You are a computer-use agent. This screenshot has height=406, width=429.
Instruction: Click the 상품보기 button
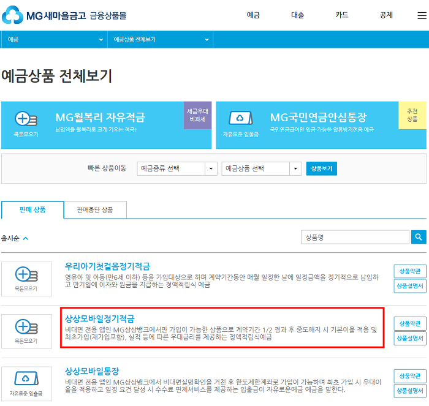(x=322, y=168)
